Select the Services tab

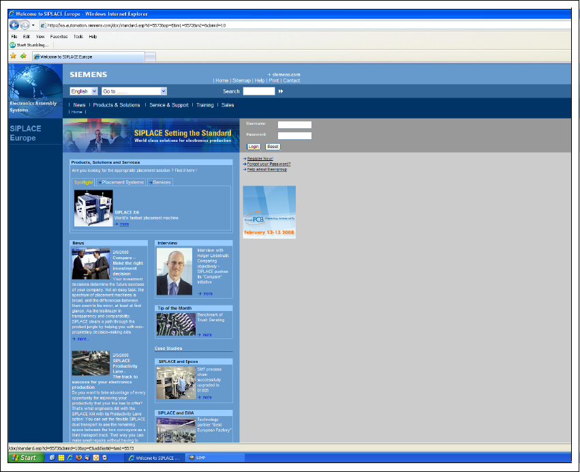[x=159, y=182]
